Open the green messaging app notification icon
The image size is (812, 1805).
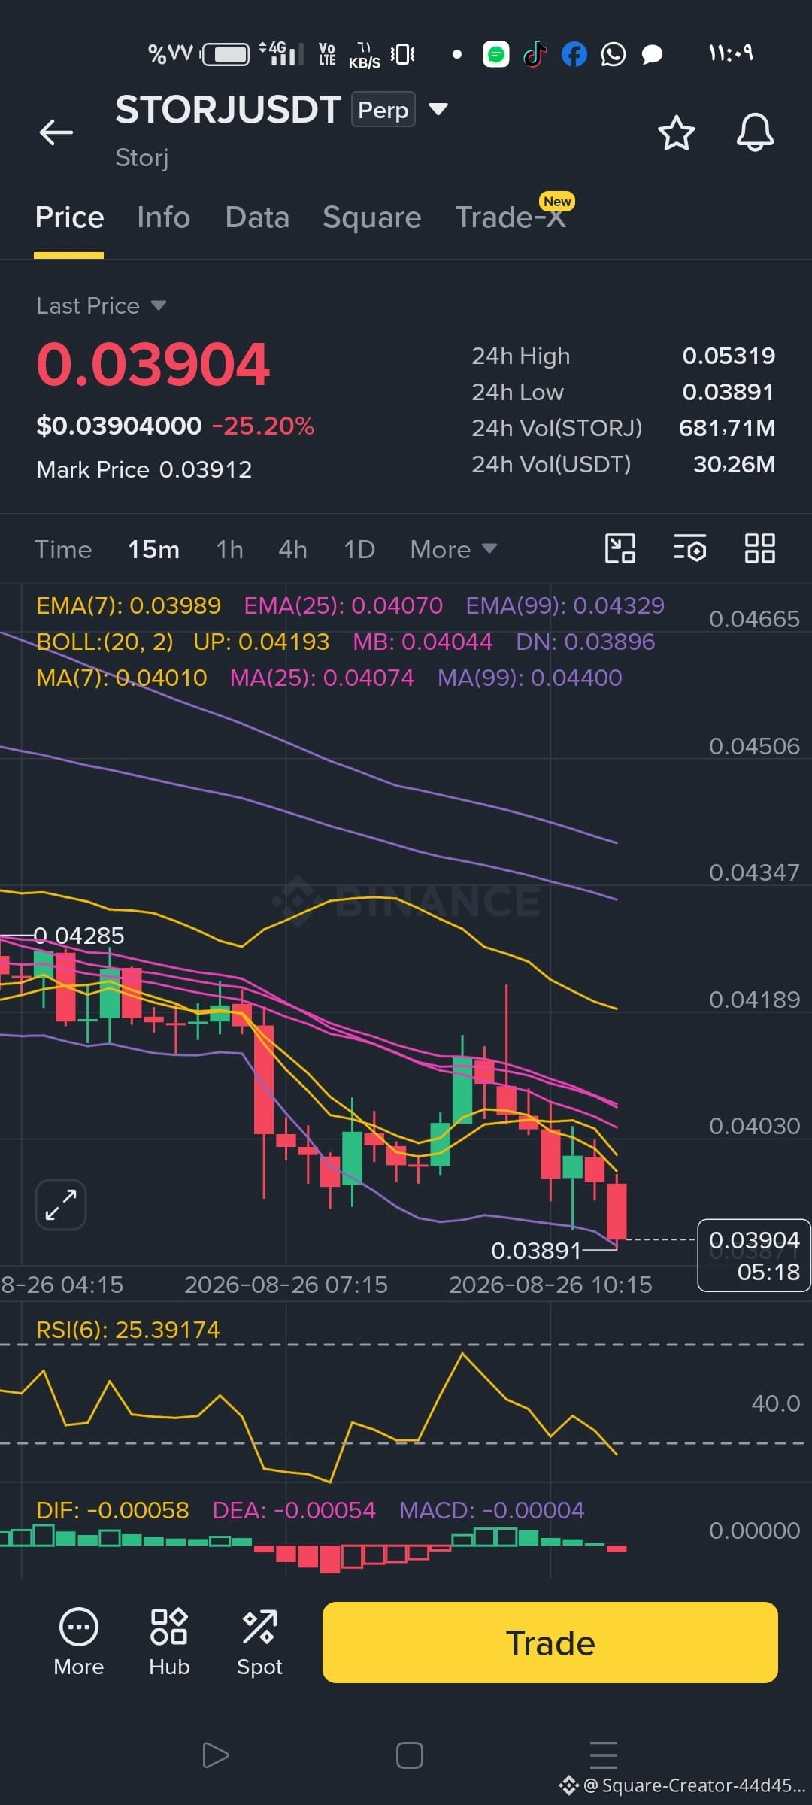click(x=495, y=54)
